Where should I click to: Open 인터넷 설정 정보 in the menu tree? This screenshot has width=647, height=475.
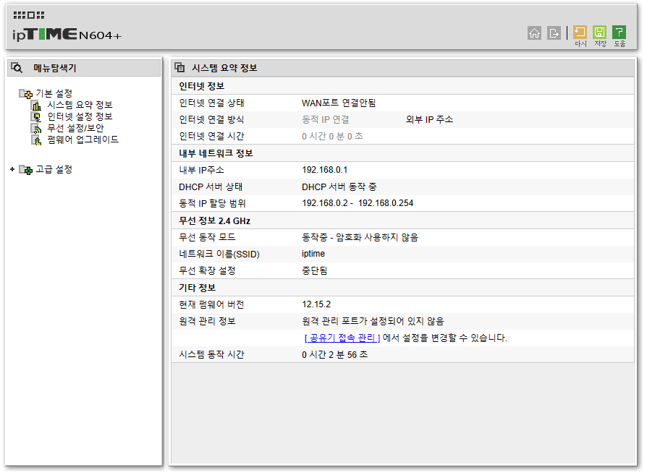pos(80,116)
